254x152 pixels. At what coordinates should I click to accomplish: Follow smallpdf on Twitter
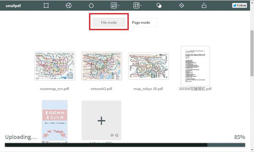coord(240,5)
